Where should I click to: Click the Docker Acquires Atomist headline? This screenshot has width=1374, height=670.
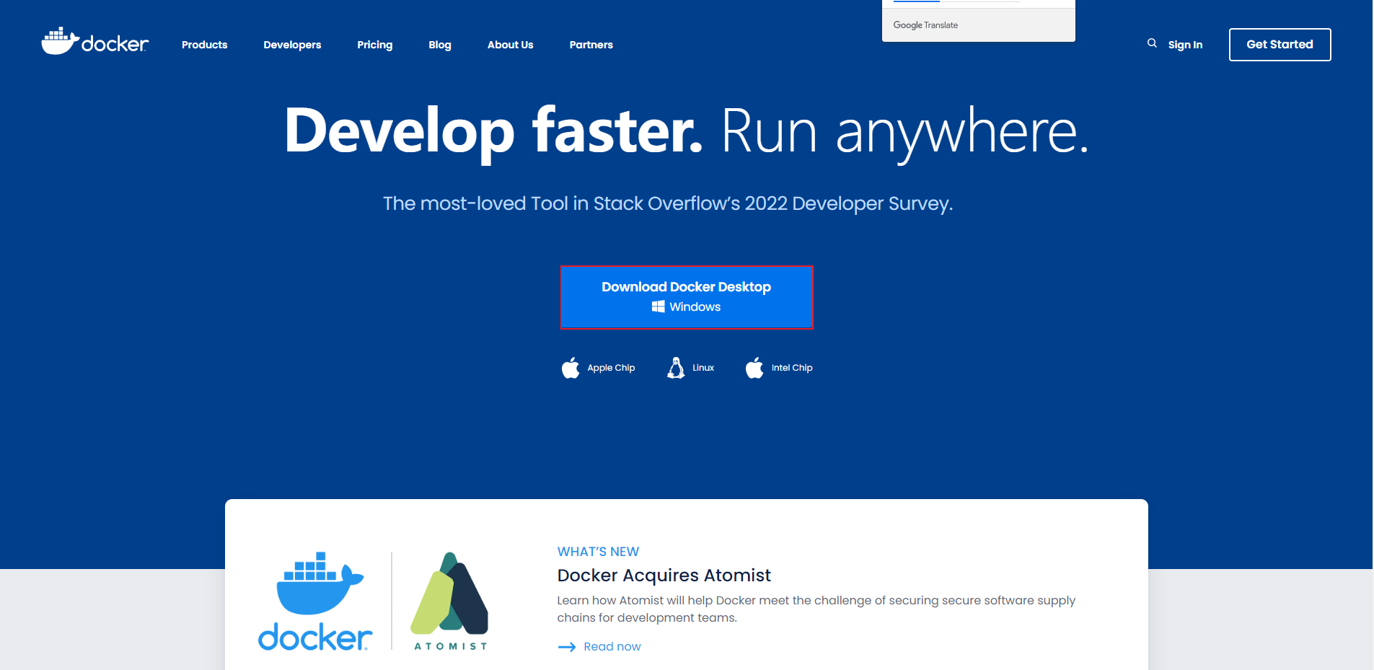click(x=664, y=576)
